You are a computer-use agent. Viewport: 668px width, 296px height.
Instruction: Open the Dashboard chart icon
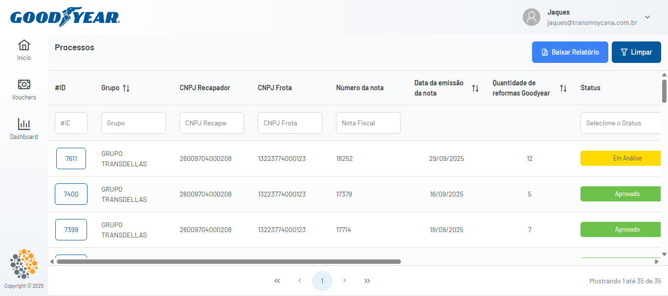coord(24,124)
